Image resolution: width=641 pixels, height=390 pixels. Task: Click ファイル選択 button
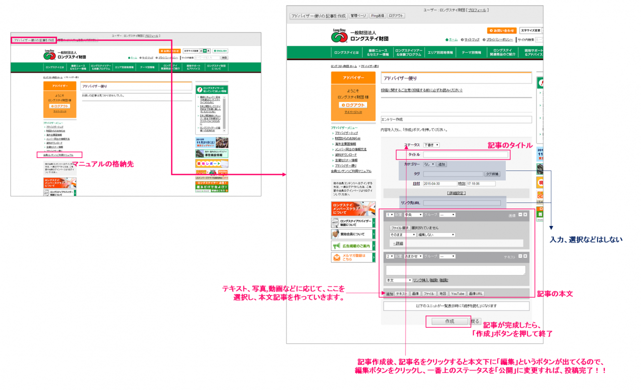[400, 228]
